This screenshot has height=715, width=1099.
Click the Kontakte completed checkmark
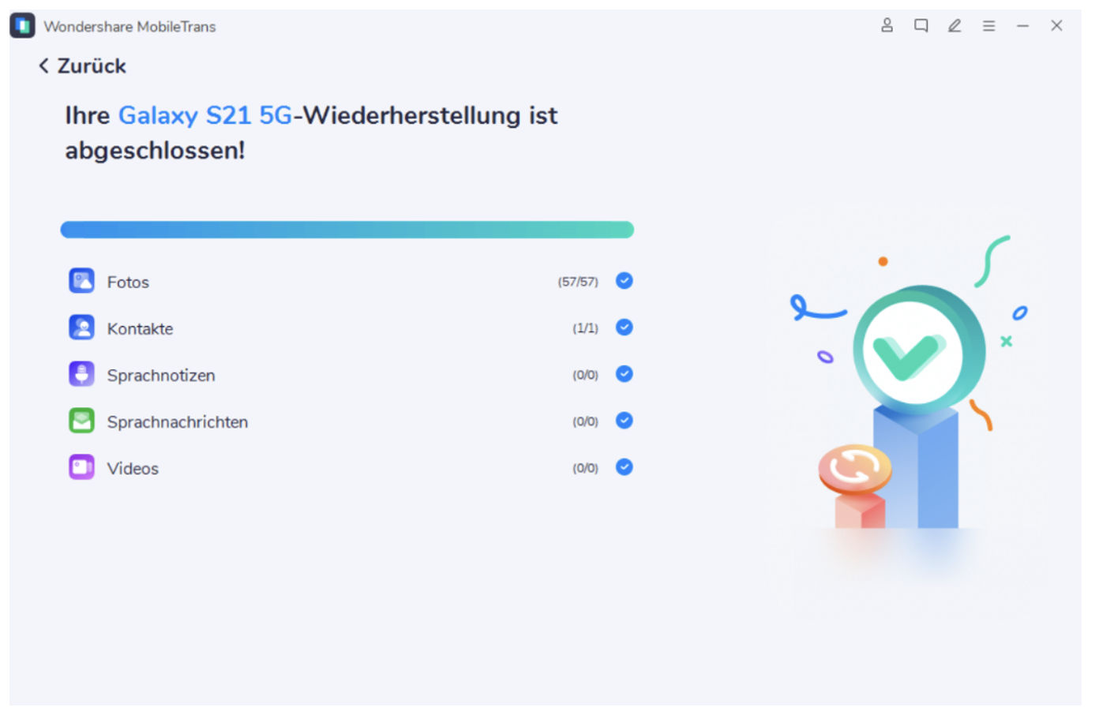(x=625, y=327)
